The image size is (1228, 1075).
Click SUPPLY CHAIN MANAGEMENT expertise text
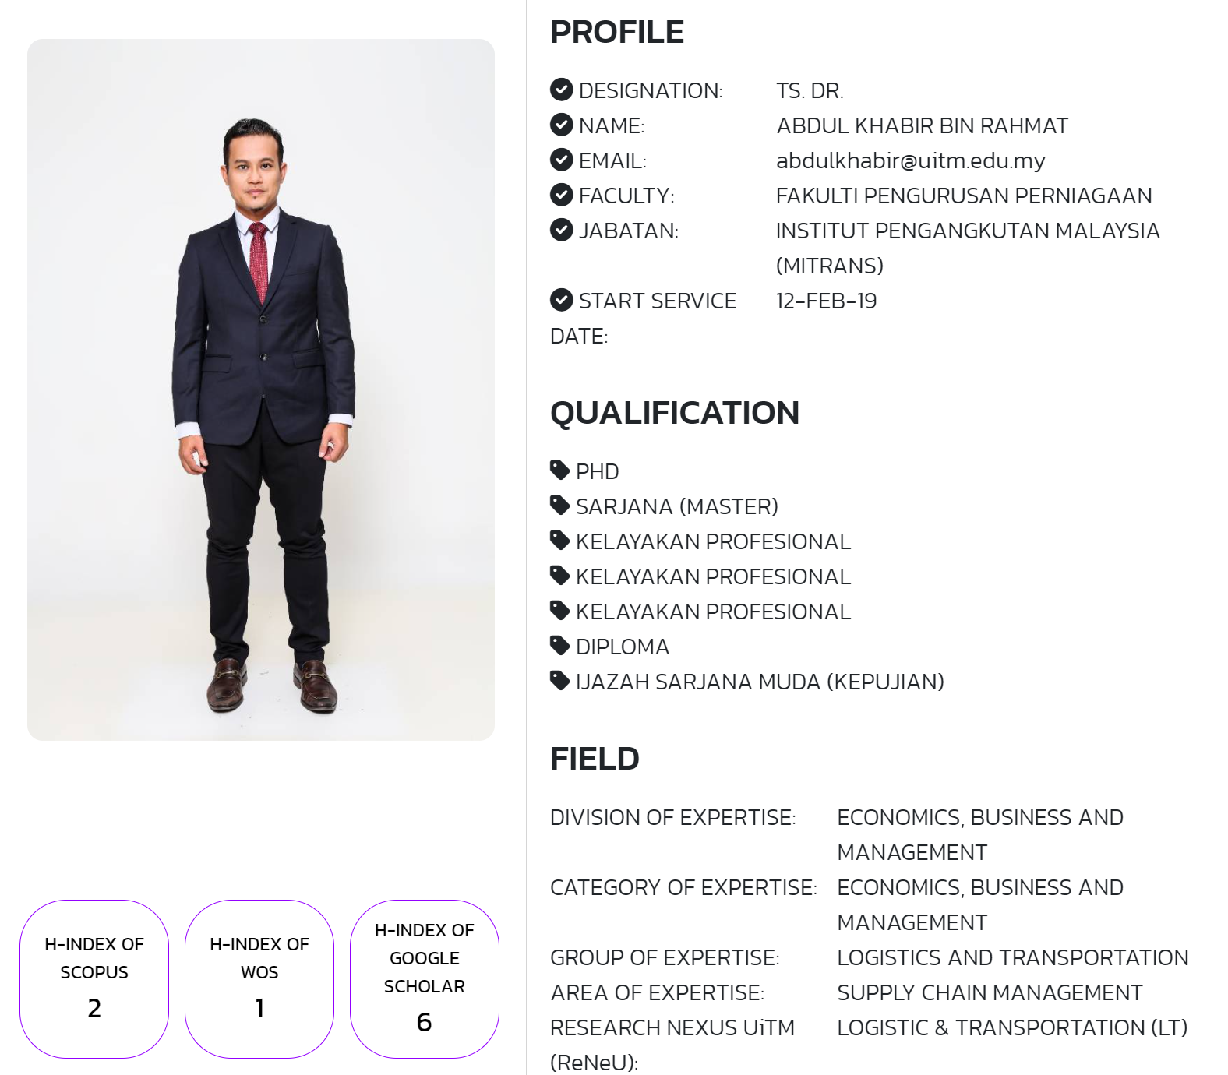pos(990,993)
